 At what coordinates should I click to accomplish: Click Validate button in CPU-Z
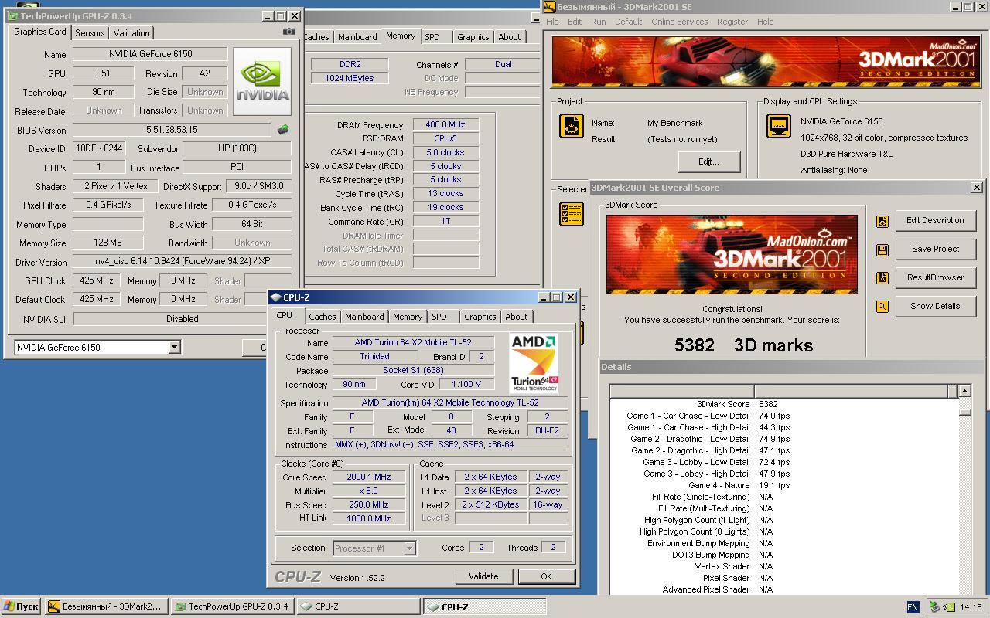483,576
